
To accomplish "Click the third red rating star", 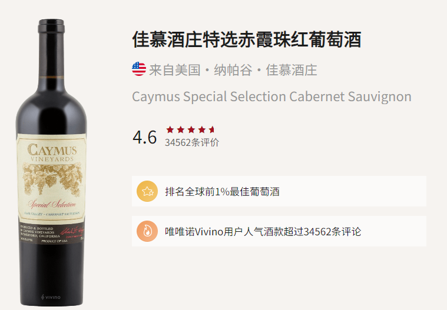I will click(191, 130).
